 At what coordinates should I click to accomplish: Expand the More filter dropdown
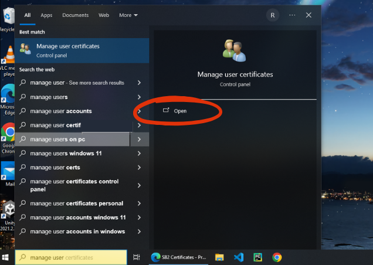[x=128, y=15]
